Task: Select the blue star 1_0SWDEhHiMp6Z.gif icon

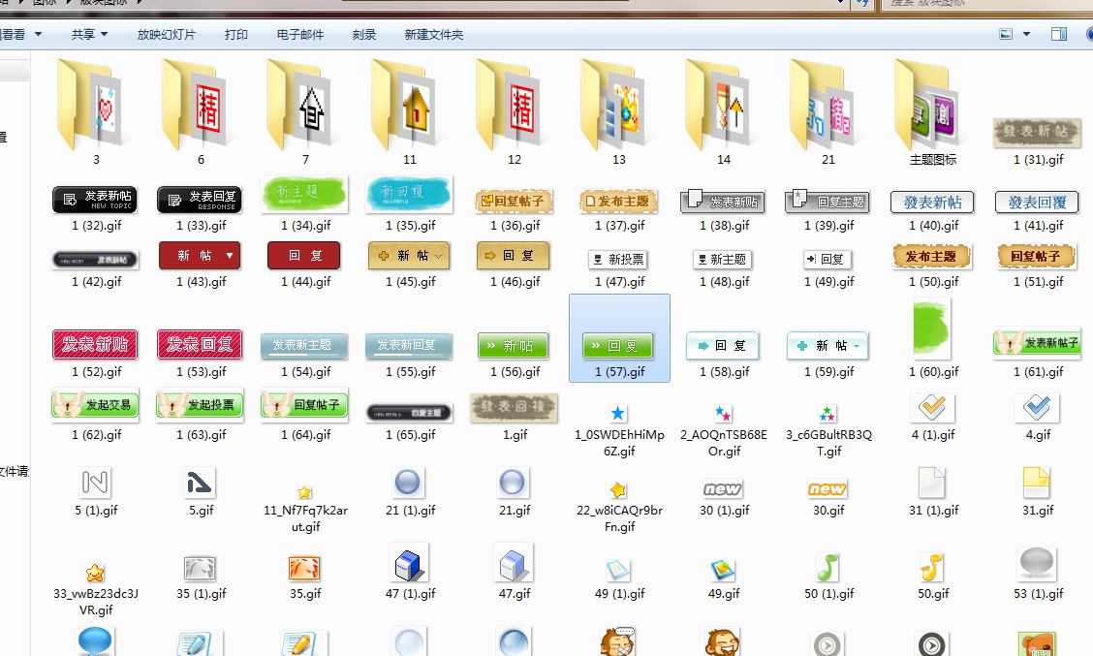Action: point(617,414)
